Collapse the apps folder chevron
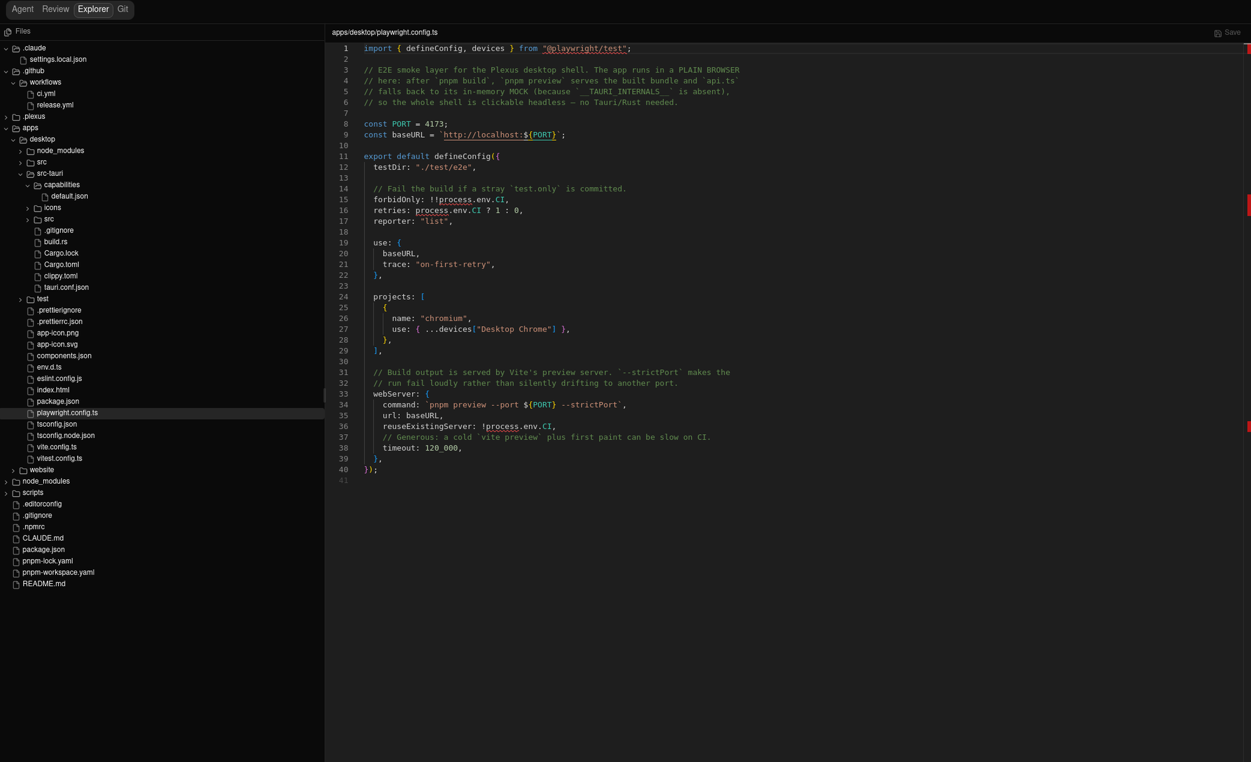 point(6,128)
